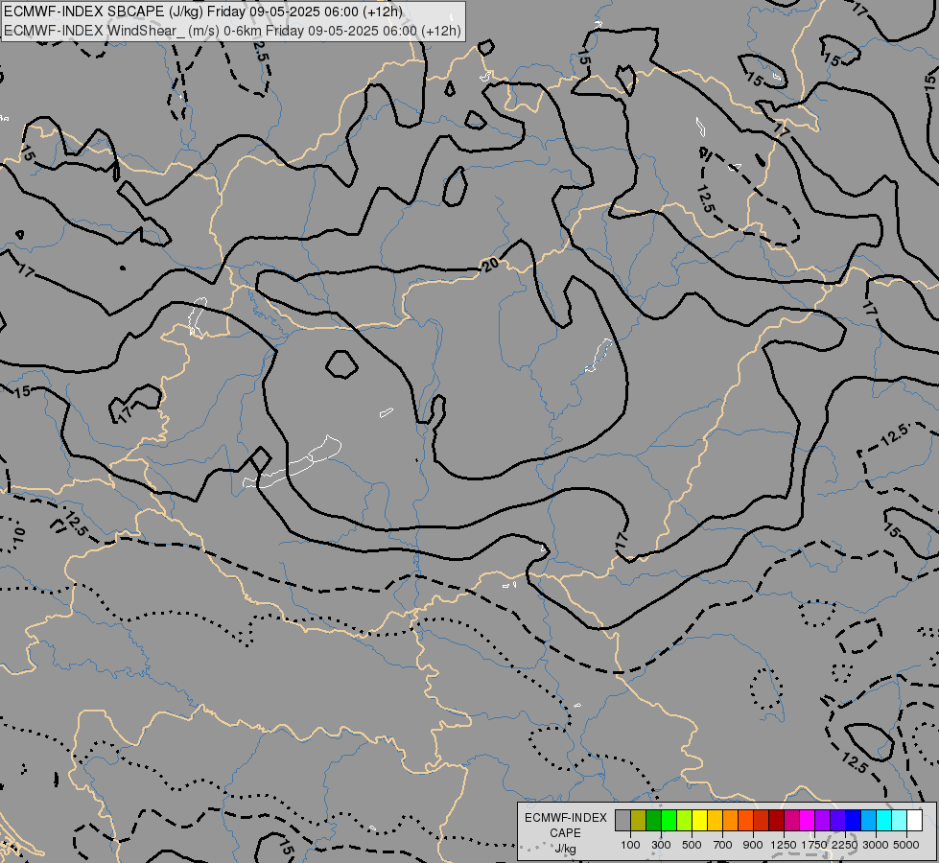The width and height of the screenshot is (939, 863).
Task: Click the WindShear 0-6km title line
Action: point(232,31)
